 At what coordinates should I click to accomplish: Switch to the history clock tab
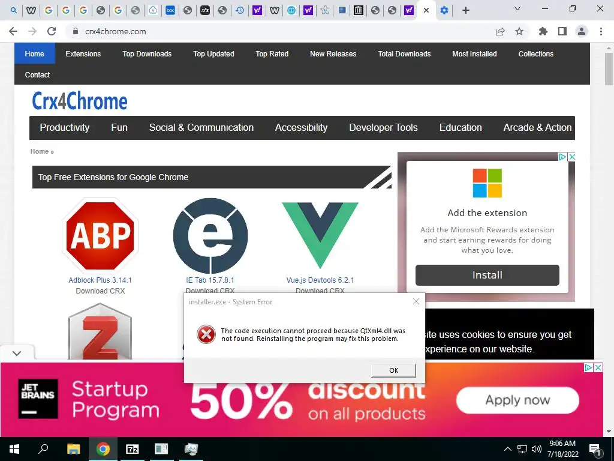click(240, 10)
